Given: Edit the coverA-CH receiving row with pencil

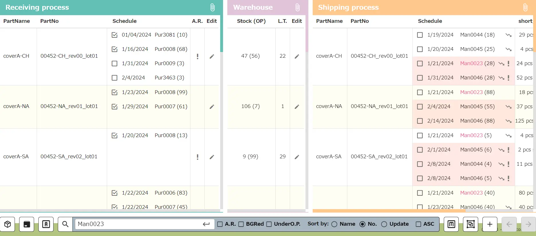Looking at the screenshot, I should click(212, 56).
